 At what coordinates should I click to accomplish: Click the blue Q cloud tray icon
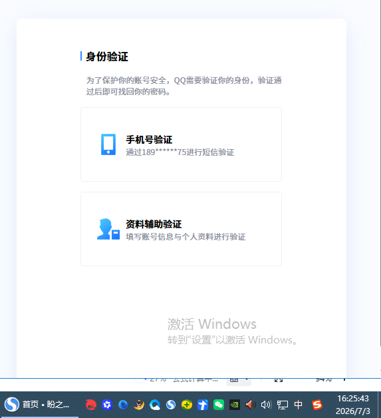[155, 405]
